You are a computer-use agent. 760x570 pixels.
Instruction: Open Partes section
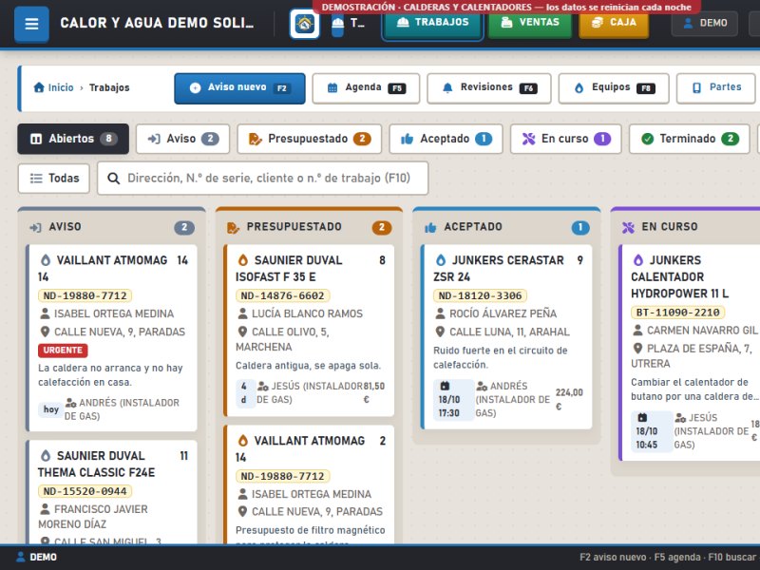click(716, 88)
